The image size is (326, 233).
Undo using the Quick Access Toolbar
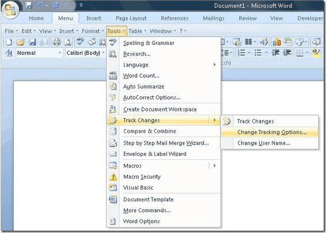pos(40,5)
